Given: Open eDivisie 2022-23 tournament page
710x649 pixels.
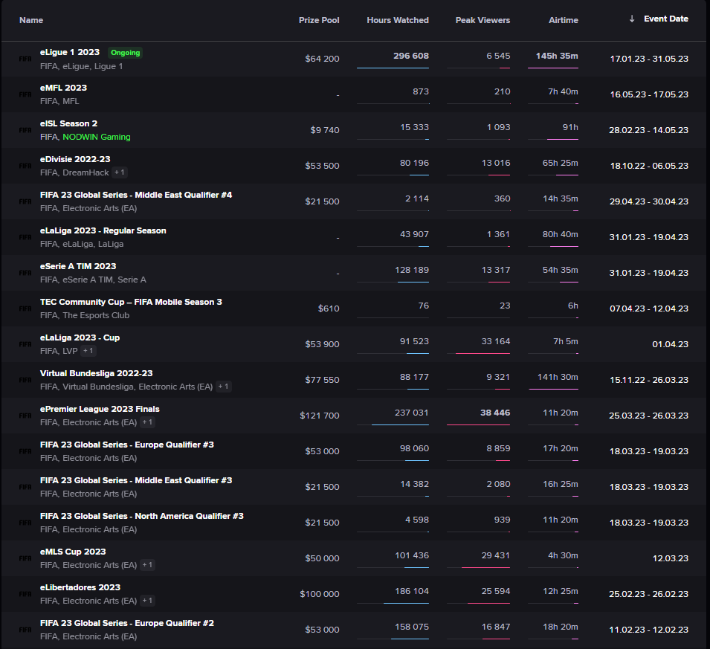Looking at the screenshot, I should click(75, 159).
